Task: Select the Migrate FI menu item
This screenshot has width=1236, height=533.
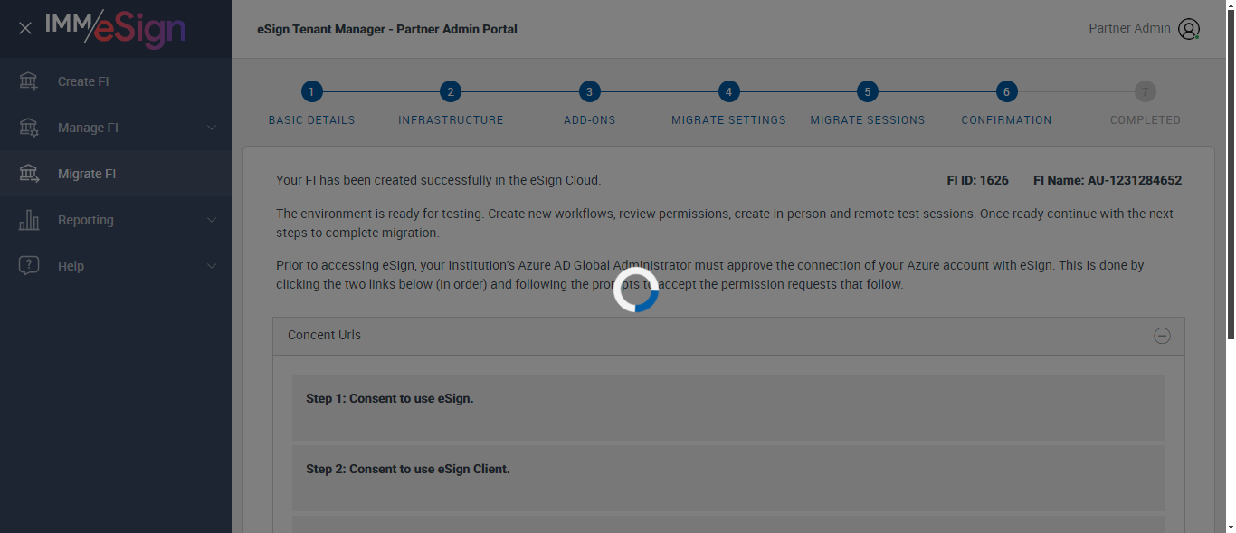Action: point(87,174)
